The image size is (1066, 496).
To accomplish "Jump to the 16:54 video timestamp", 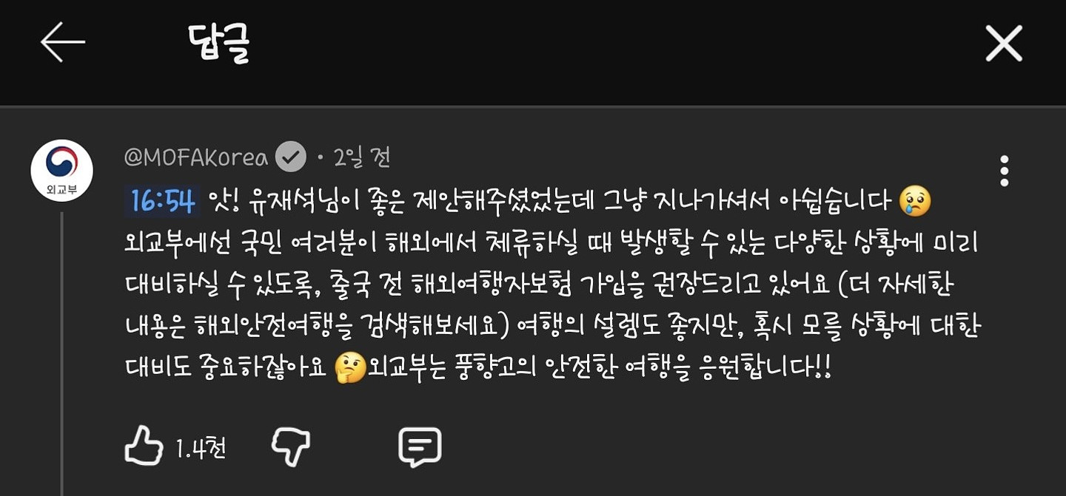I will tap(162, 201).
